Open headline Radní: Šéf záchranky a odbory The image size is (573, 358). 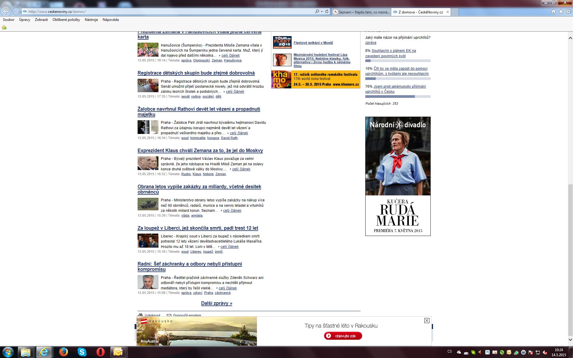190,266
